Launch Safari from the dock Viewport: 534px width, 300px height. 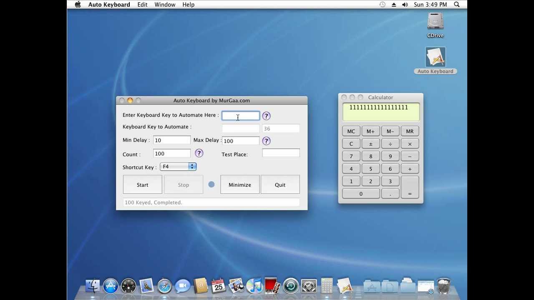pos(164,286)
